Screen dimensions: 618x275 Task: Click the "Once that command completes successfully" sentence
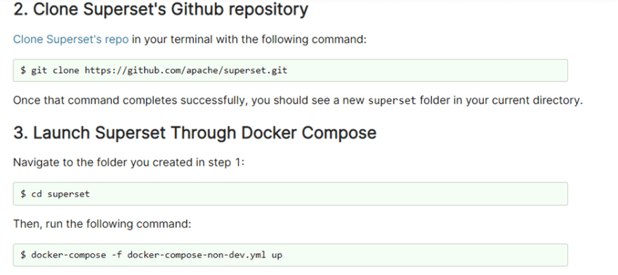(298, 100)
